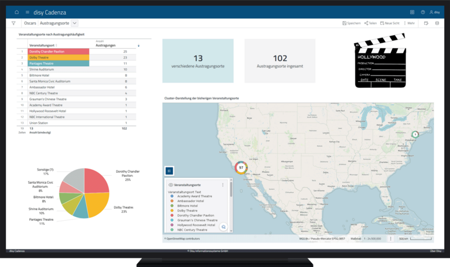This screenshot has width=450, height=267.
Task: Click the 97 cluster marker on map
Action: click(x=241, y=167)
